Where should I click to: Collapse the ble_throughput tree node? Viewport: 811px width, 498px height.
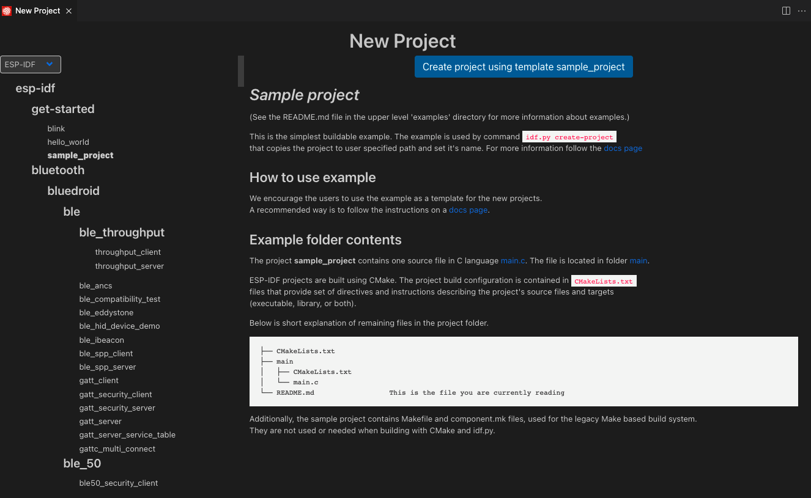(121, 232)
